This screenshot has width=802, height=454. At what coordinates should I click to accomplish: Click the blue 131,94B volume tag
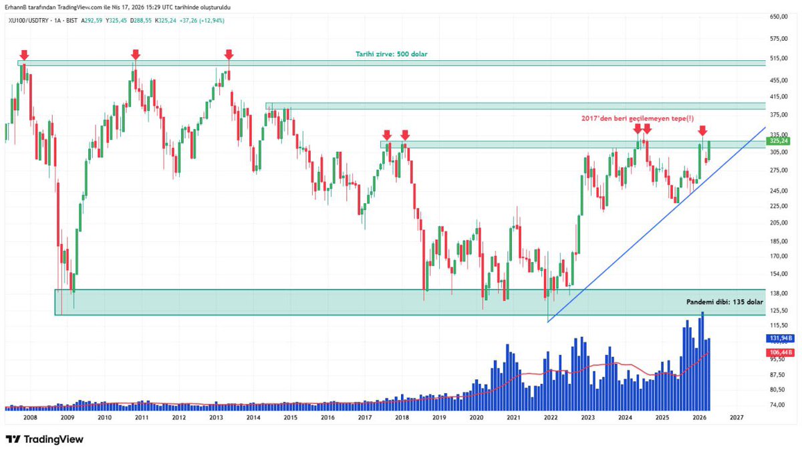point(780,340)
